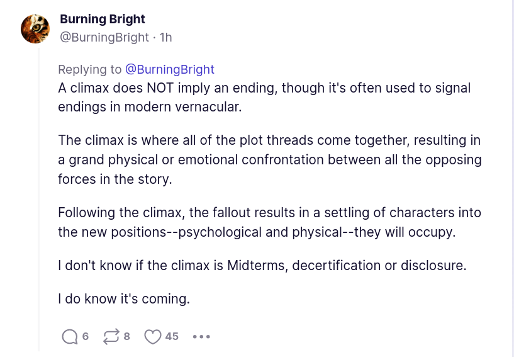Like the post with the heart icon

tap(153, 337)
